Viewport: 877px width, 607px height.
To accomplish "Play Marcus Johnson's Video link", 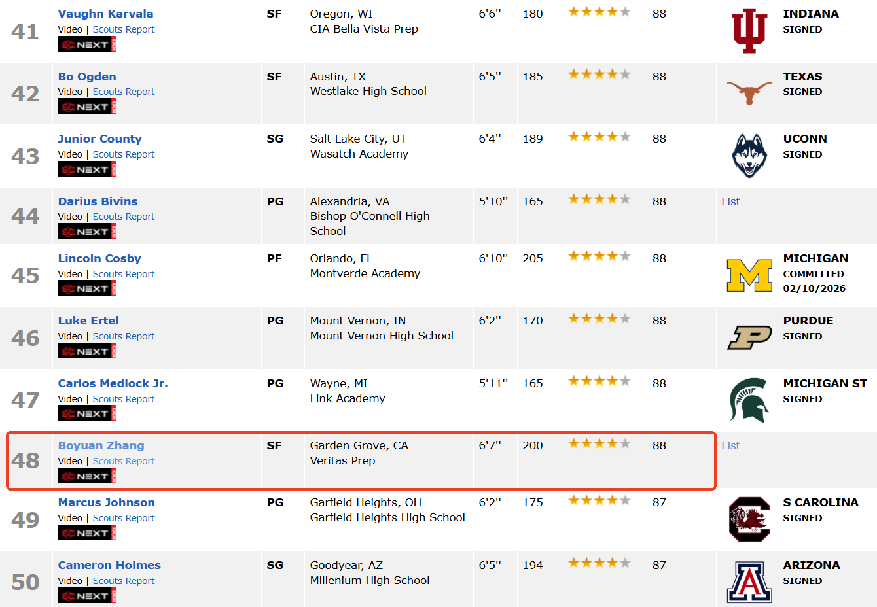I will 70,518.
